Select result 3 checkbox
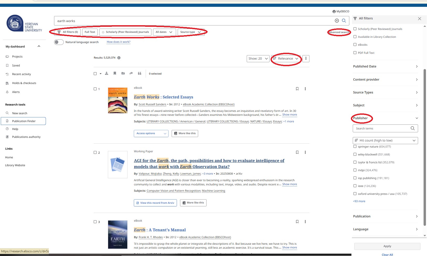The height and width of the screenshot is (256, 427). click(x=95, y=222)
